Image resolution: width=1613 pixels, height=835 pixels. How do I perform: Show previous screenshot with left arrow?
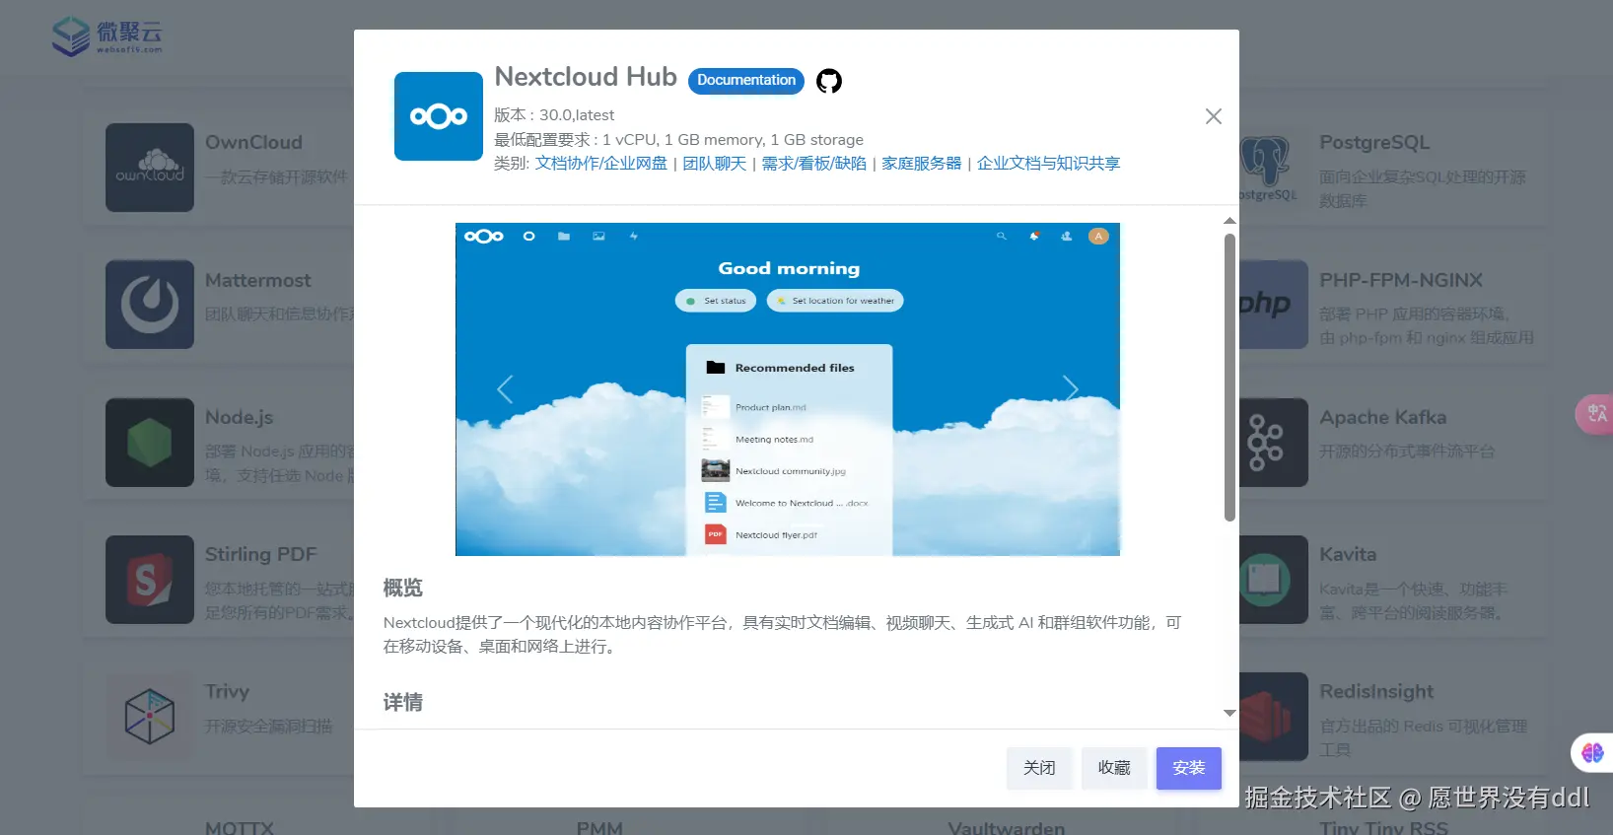coord(505,389)
